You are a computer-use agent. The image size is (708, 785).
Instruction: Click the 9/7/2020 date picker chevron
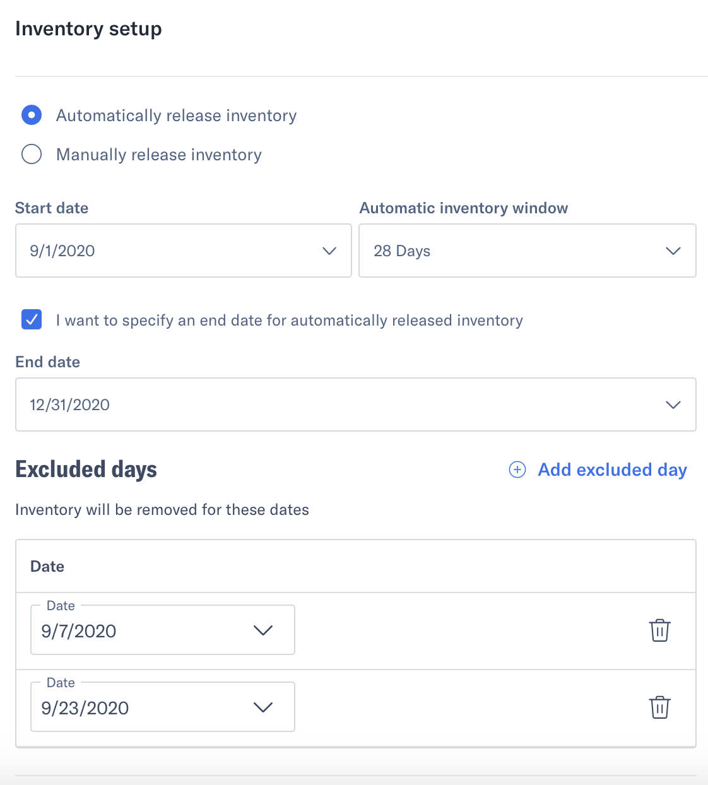click(263, 629)
